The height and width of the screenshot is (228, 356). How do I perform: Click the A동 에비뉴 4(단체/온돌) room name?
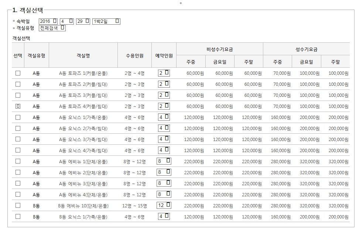click(83, 195)
